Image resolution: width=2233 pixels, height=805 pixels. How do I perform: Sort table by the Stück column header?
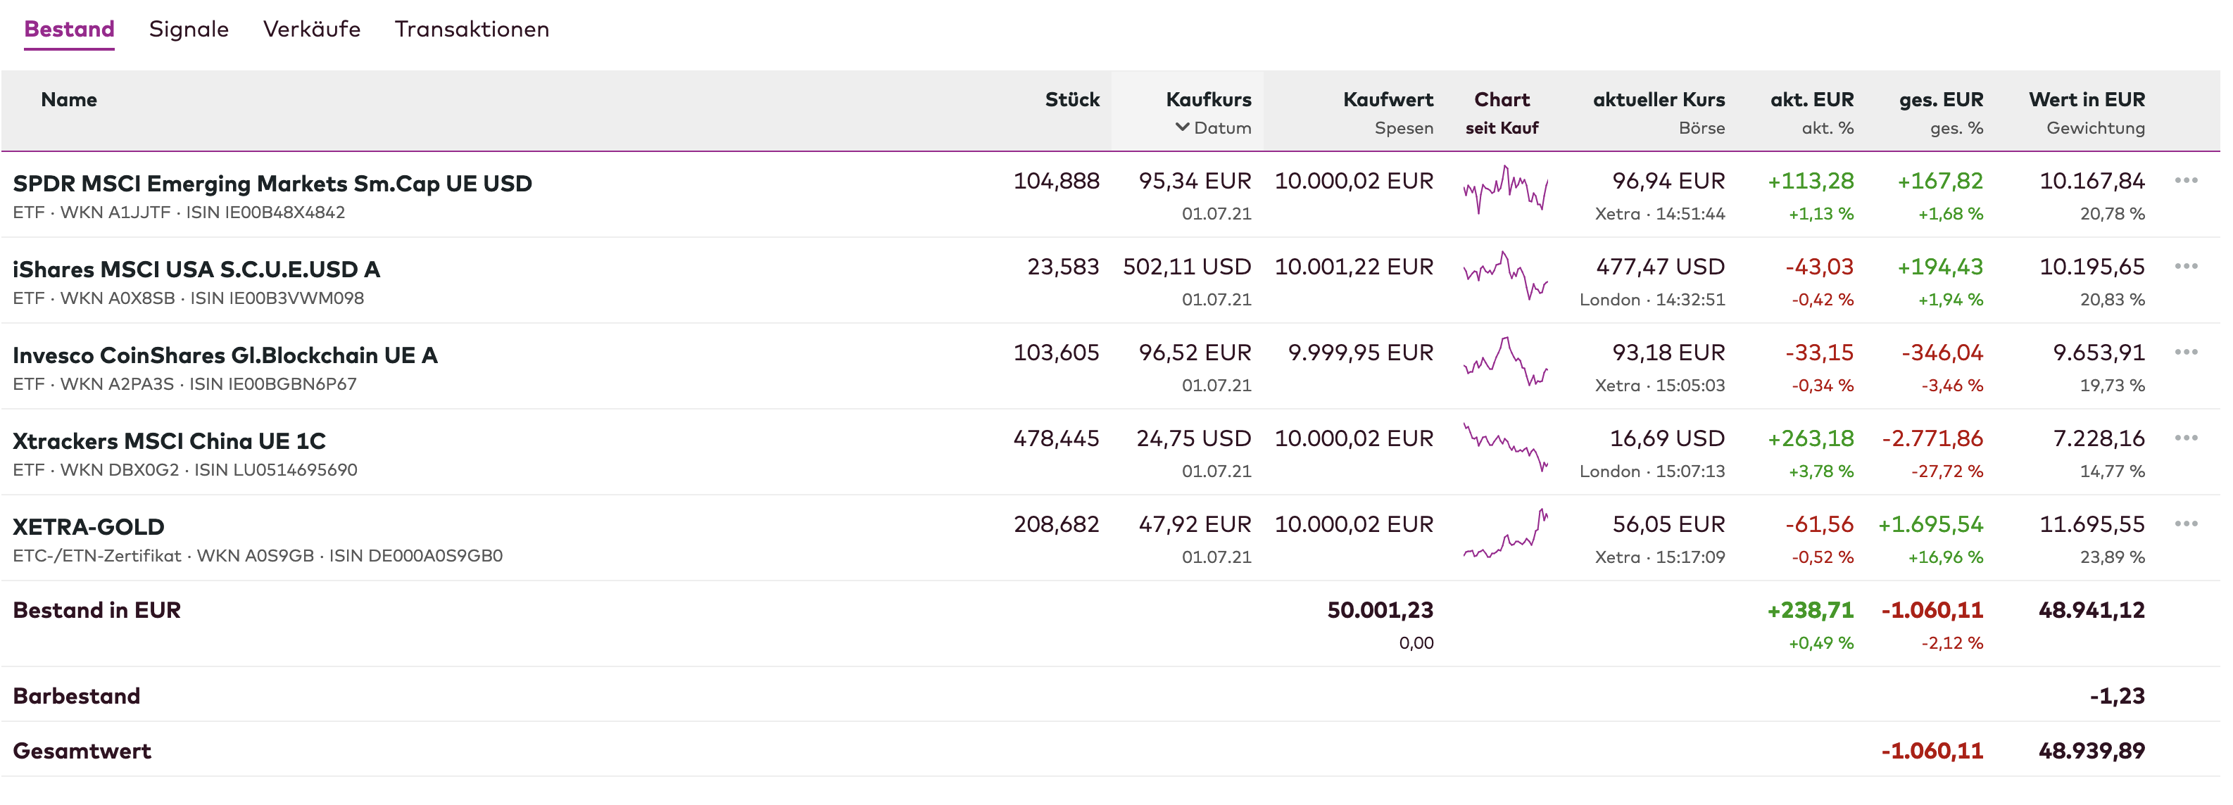tap(1071, 100)
